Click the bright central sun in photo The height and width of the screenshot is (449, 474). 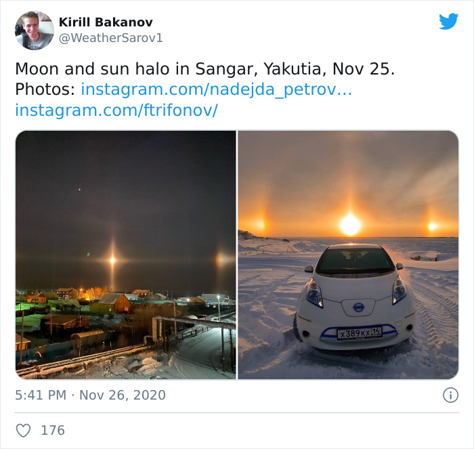(x=350, y=223)
